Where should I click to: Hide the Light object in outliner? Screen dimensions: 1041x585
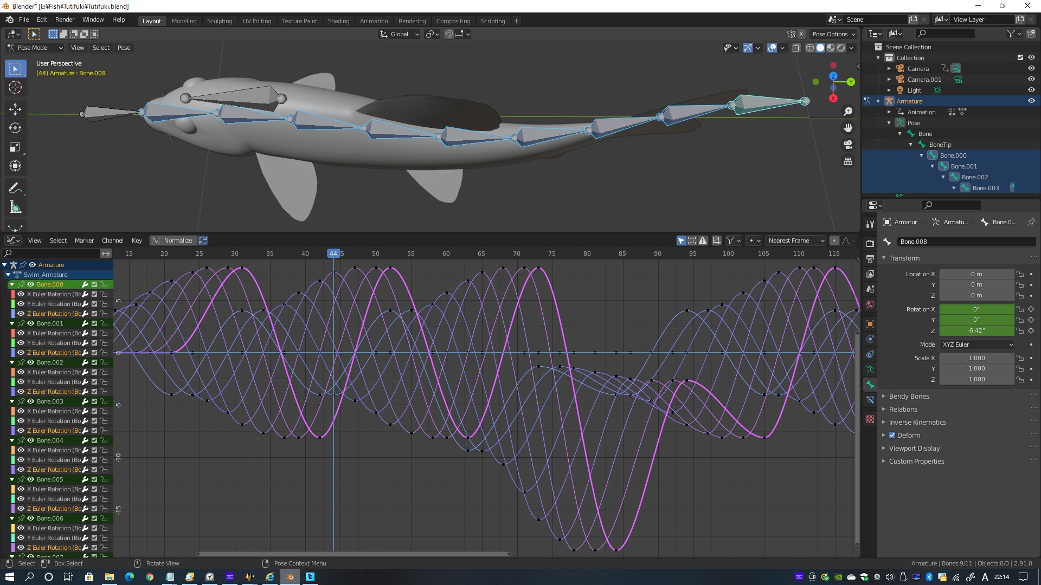point(1031,90)
